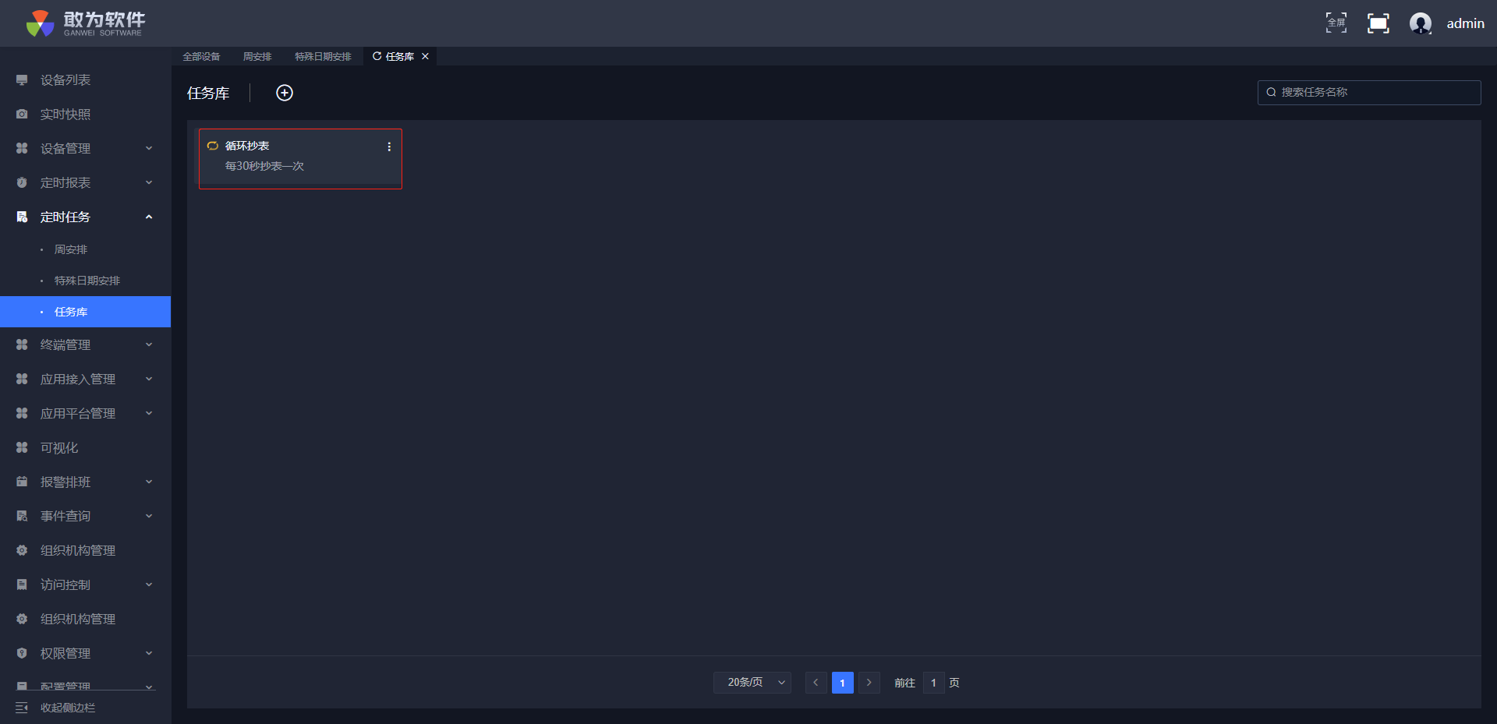
Task: Click the 事件查询 sidebar icon
Action: (22, 517)
